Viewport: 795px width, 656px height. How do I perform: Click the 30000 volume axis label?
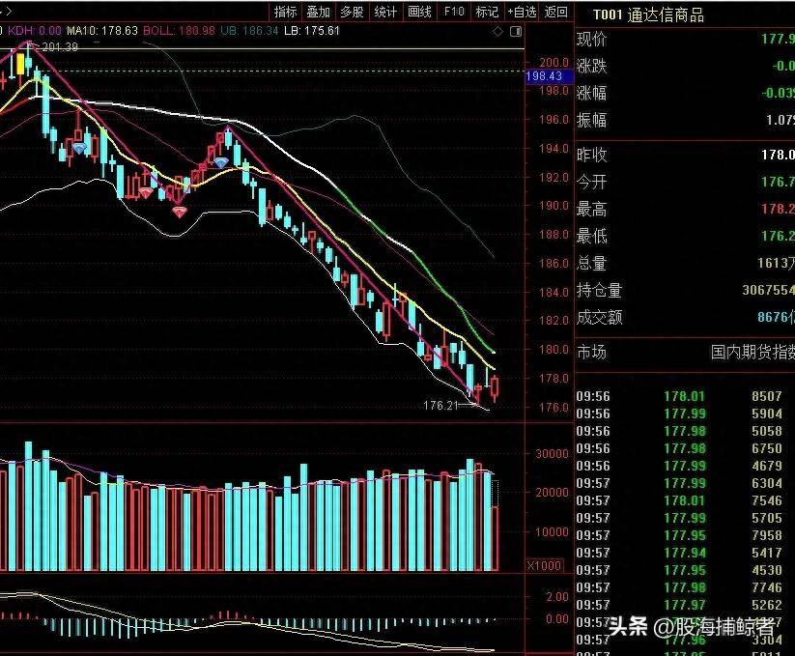pos(552,454)
